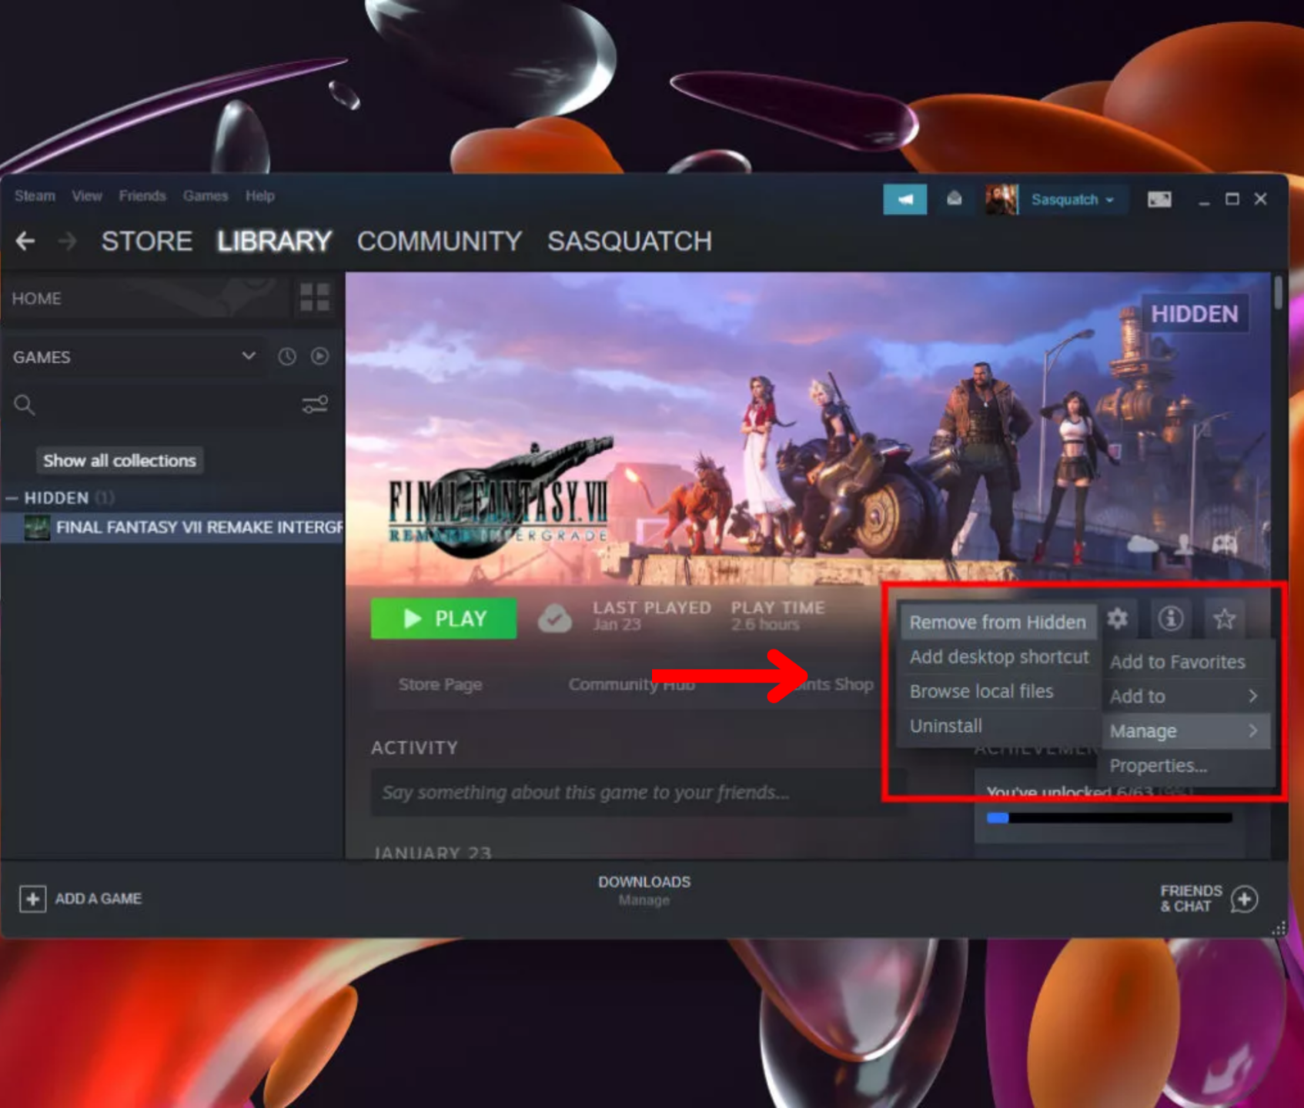Toggle grid view next to HOME

pos(316,299)
